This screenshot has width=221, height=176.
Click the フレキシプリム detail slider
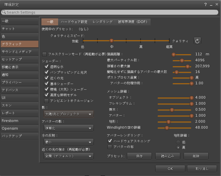click(x=176, y=104)
